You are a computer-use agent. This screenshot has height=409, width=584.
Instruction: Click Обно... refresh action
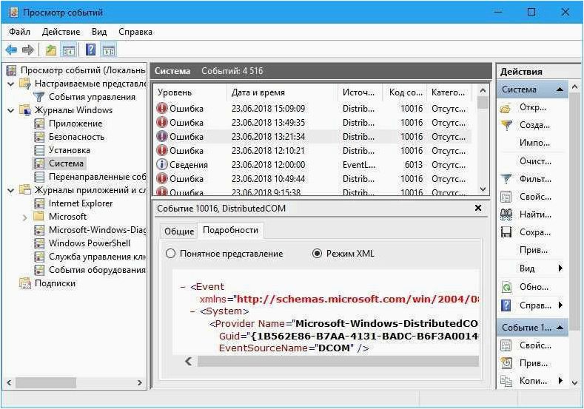tap(533, 287)
